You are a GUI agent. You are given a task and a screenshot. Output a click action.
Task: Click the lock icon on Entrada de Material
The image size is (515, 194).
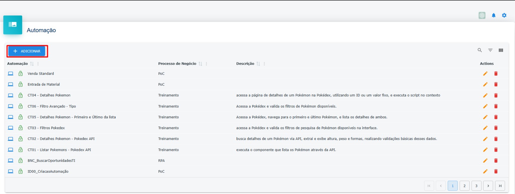pyautogui.click(x=21, y=84)
